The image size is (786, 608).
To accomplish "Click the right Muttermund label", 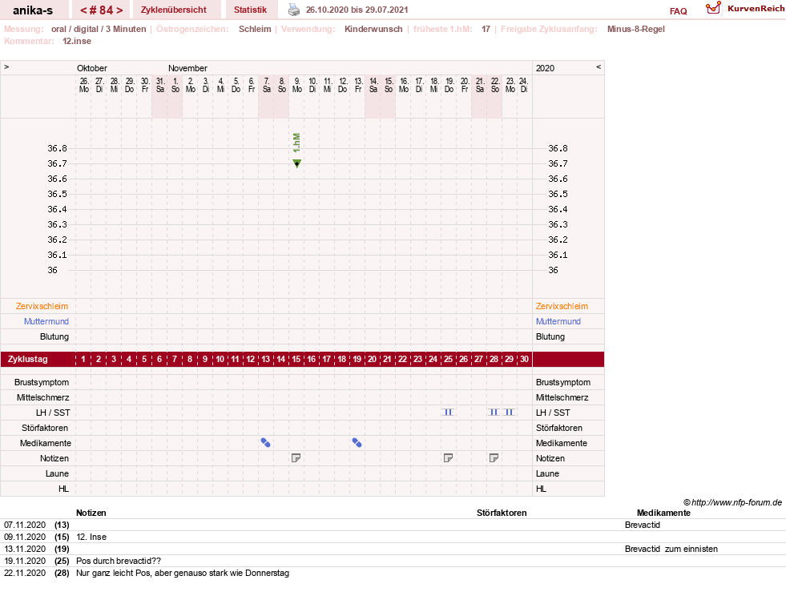I will 558,321.
